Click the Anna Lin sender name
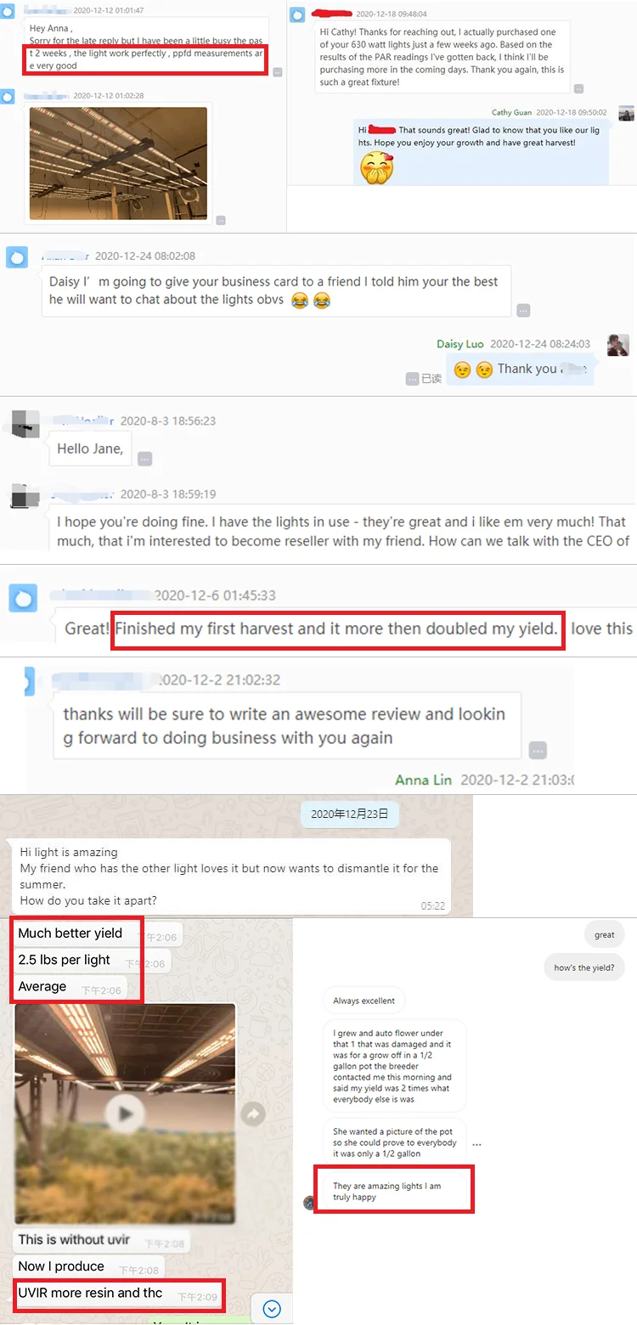Screen dimensions: 637x1325 [x=424, y=780]
